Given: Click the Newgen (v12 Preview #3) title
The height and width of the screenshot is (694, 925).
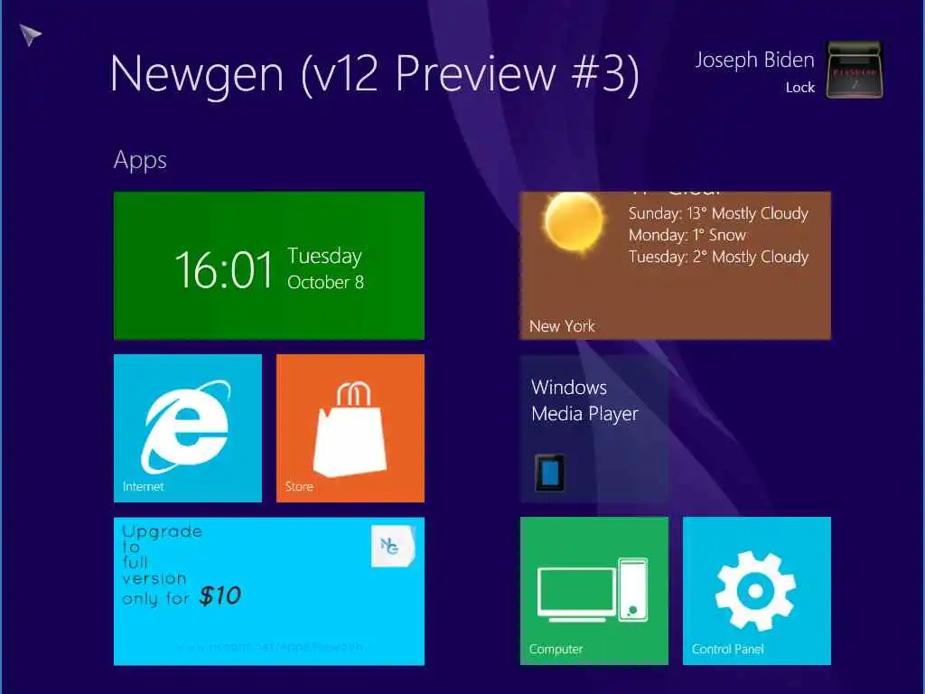Looking at the screenshot, I should (x=375, y=73).
